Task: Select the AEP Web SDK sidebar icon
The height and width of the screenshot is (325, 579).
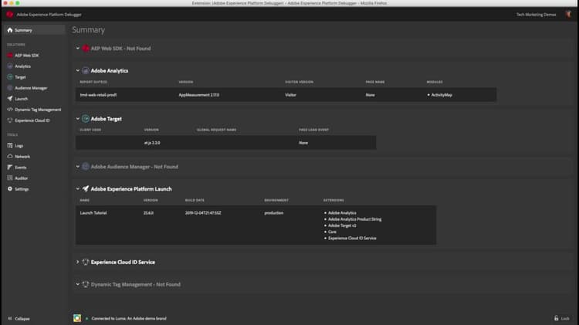Action: 10,56
